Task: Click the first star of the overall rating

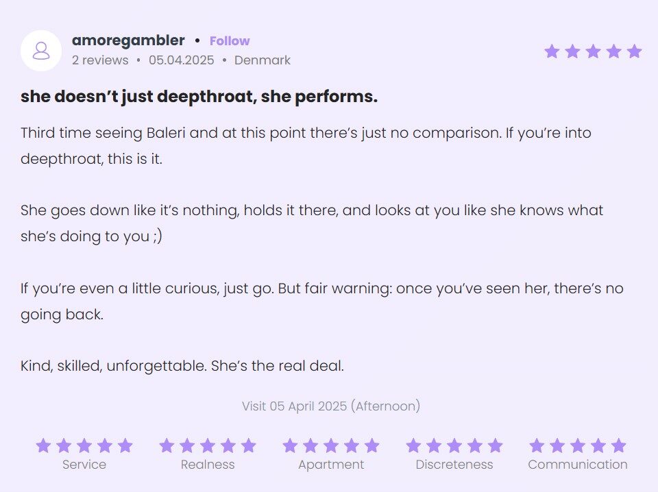Action: pyautogui.click(x=552, y=51)
